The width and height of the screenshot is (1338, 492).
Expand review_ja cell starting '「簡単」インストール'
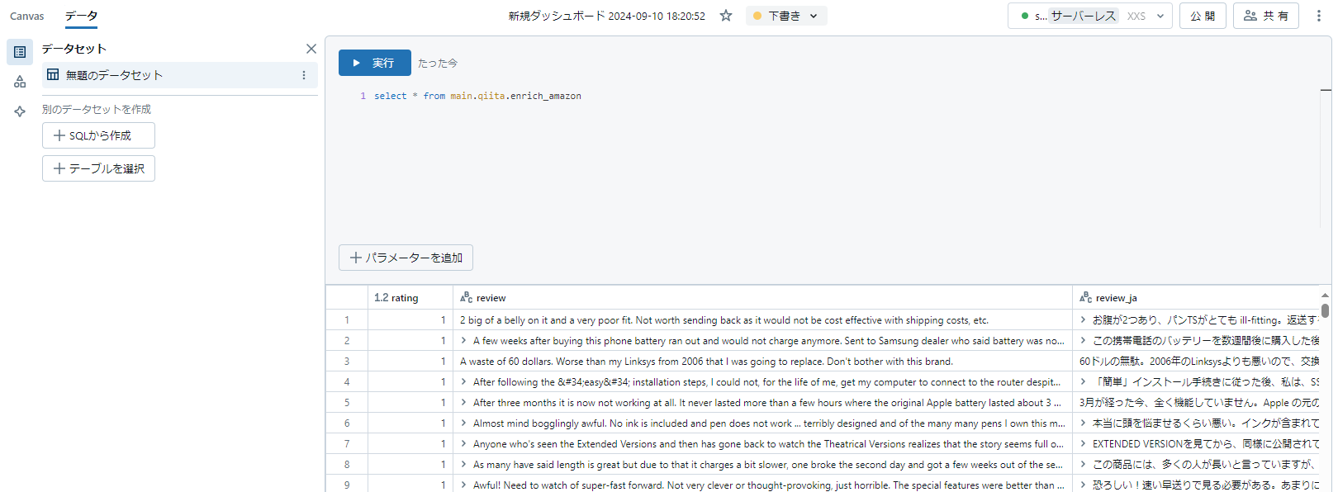coord(1084,381)
